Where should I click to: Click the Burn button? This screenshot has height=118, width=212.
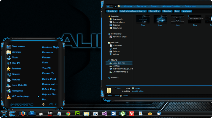point(177,11)
